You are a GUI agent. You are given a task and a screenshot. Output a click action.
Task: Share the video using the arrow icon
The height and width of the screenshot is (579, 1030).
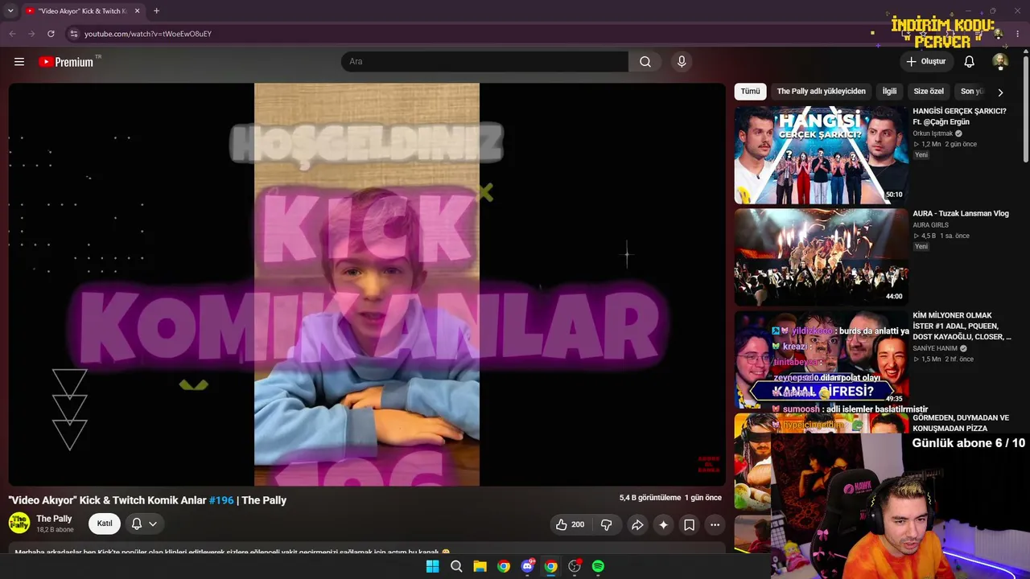[x=637, y=524]
